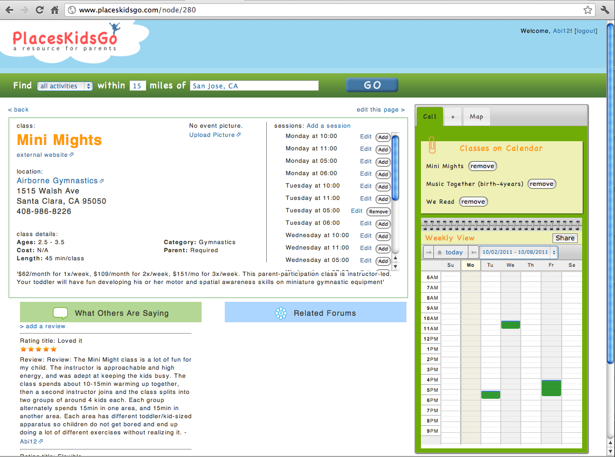This screenshot has width=615, height=457.
Task: Jump to today in the calendar
Action: tap(451, 252)
